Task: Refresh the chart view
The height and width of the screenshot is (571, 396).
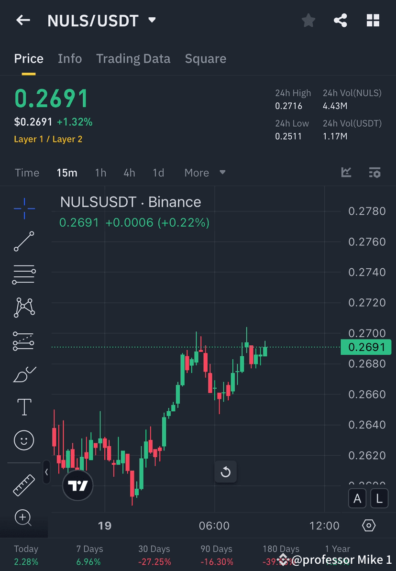Action: pos(226,472)
